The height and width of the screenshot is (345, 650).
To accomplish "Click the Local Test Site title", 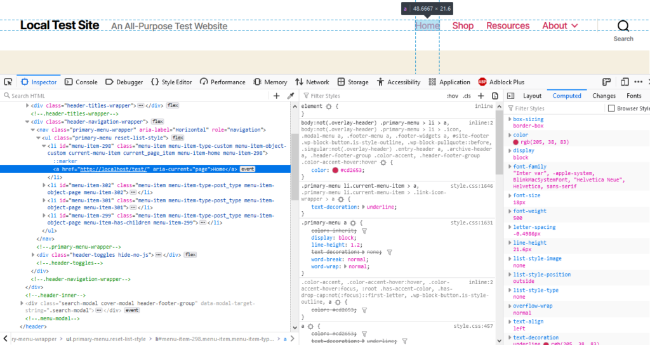I will point(60,25).
